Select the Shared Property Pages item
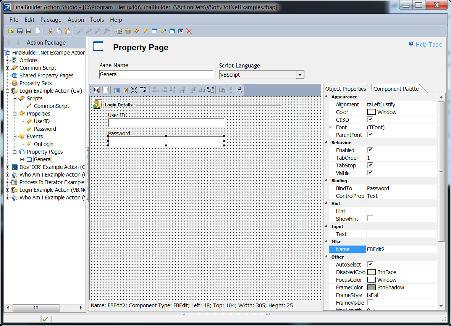The width and height of the screenshot is (451, 326). [x=46, y=75]
